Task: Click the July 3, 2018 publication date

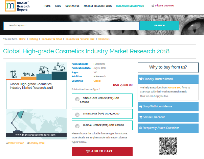Action: click(x=99, y=68)
